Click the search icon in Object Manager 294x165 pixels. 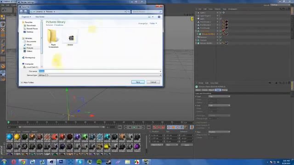click(x=281, y=9)
